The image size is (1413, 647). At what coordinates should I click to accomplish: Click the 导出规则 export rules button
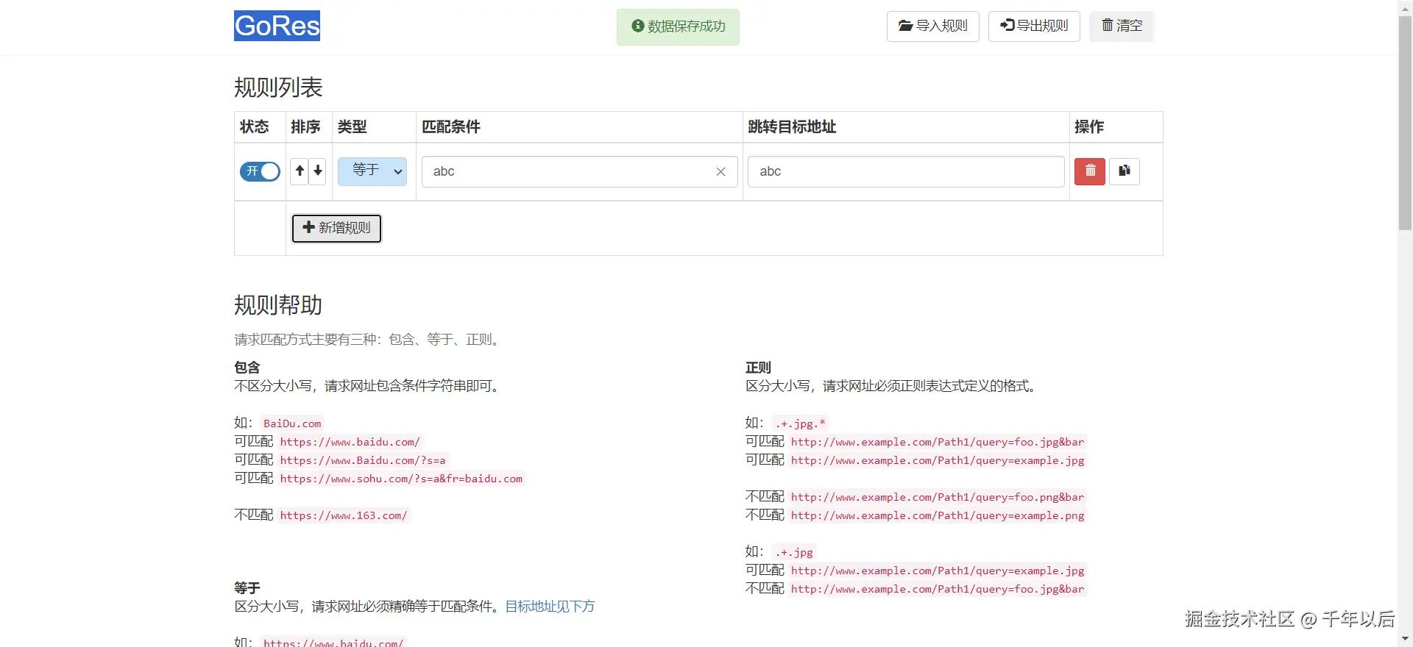click(x=1033, y=26)
